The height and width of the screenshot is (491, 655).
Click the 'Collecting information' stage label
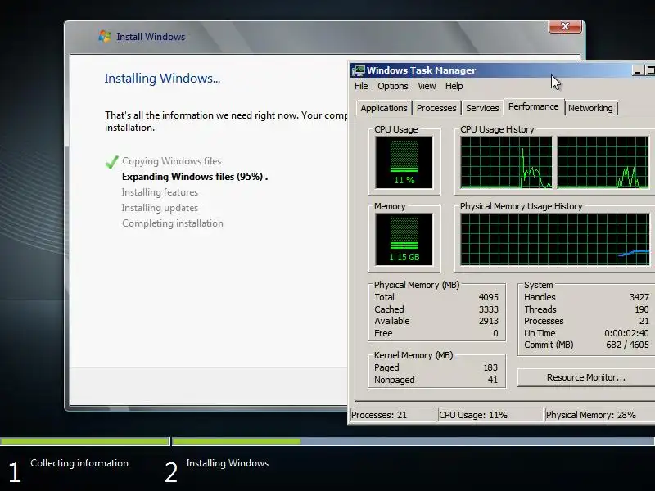point(79,463)
